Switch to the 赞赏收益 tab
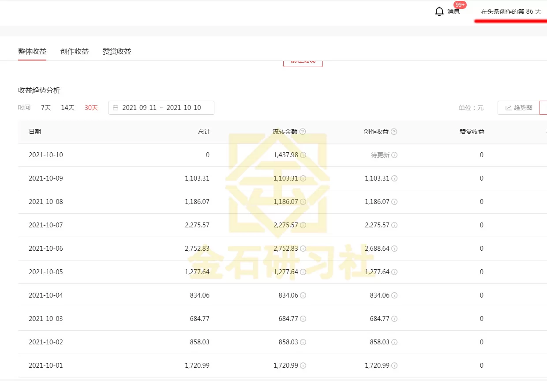Viewport: 547px width, 381px height. point(116,51)
